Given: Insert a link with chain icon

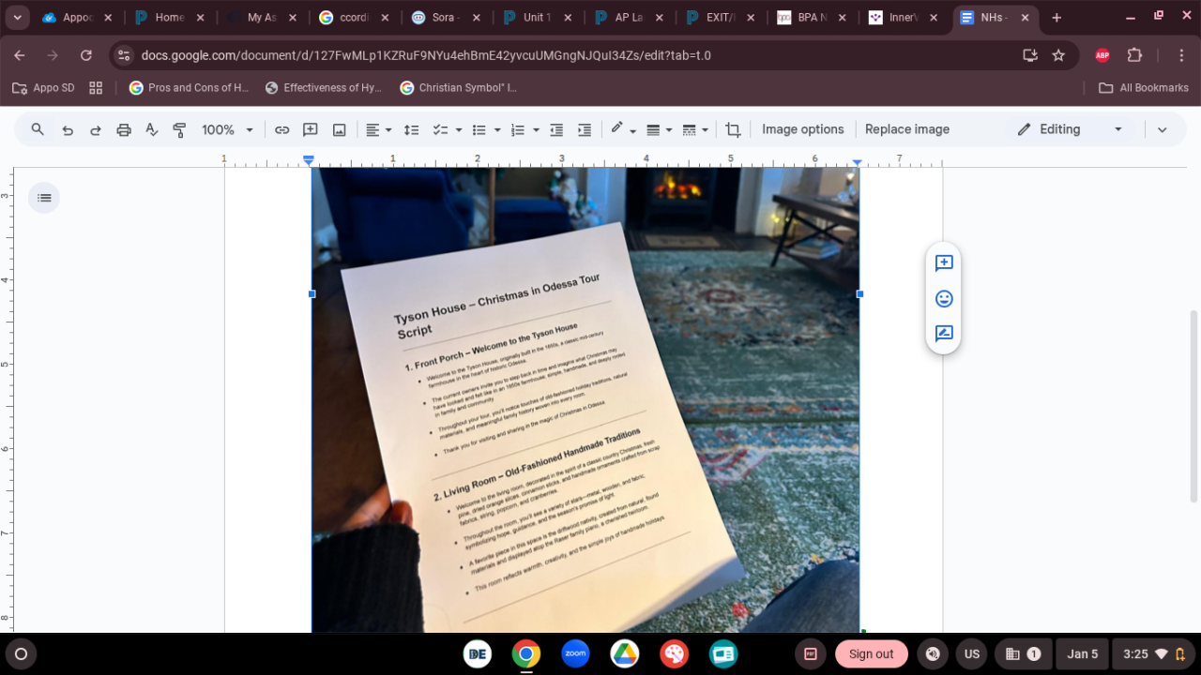Looking at the screenshot, I should (x=281, y=129).
